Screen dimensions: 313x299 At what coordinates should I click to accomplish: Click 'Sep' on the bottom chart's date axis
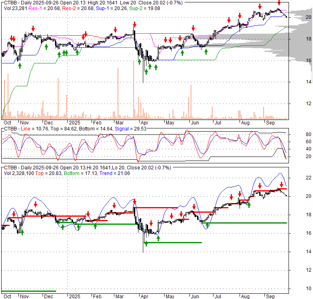pos(270,297)
